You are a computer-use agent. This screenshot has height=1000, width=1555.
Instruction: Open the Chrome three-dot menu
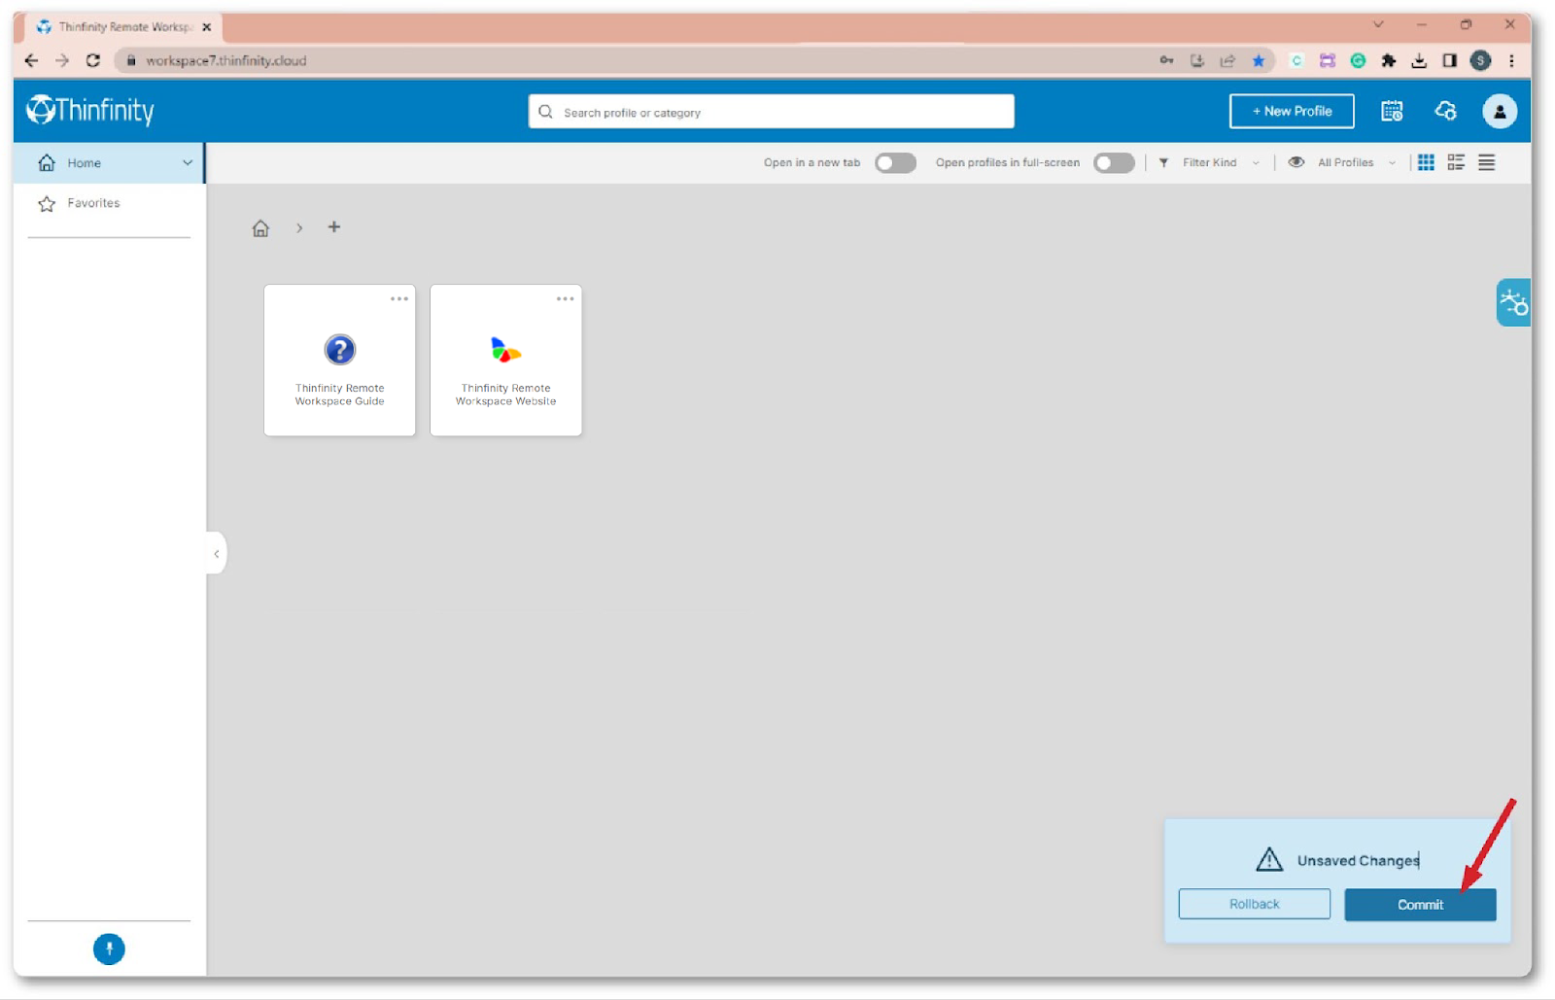tap(1511, 60)
